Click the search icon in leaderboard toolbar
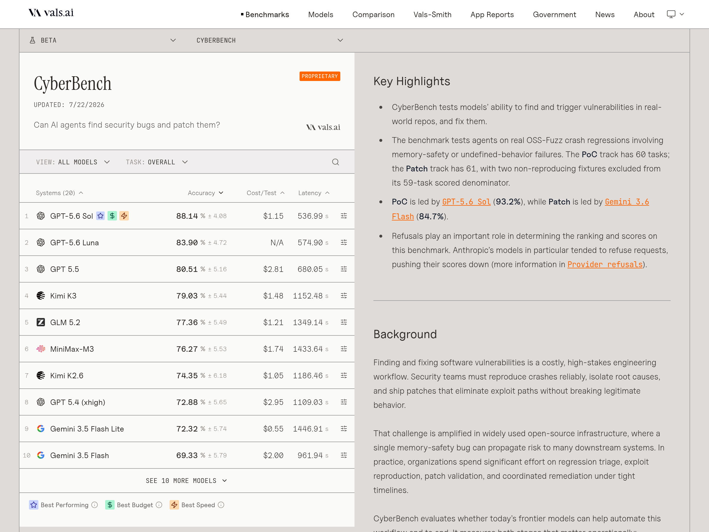The image size is (709, 532). [x=335, y=162]
